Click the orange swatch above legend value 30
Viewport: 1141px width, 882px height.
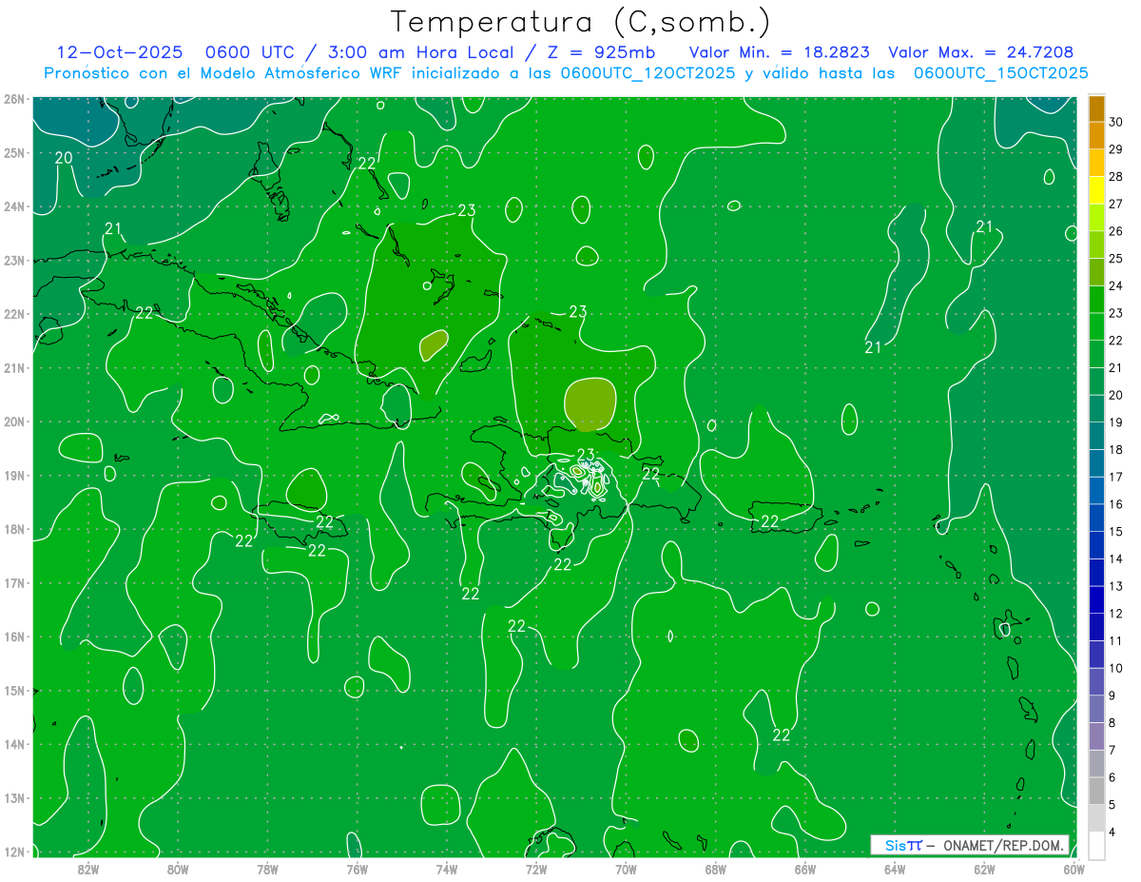pos(1096,108)
